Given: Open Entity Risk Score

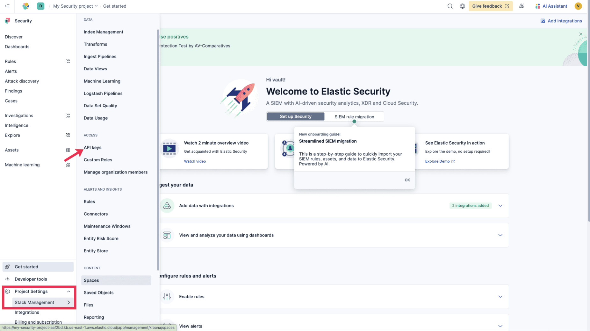Looking at the screenshot, I should tap(101, 239).
